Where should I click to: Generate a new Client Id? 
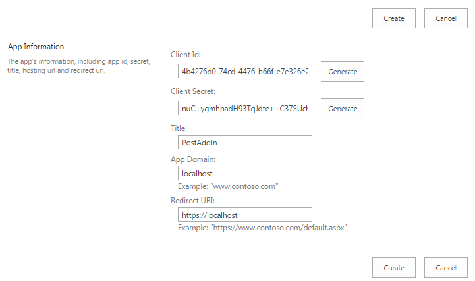click(343, 72)
